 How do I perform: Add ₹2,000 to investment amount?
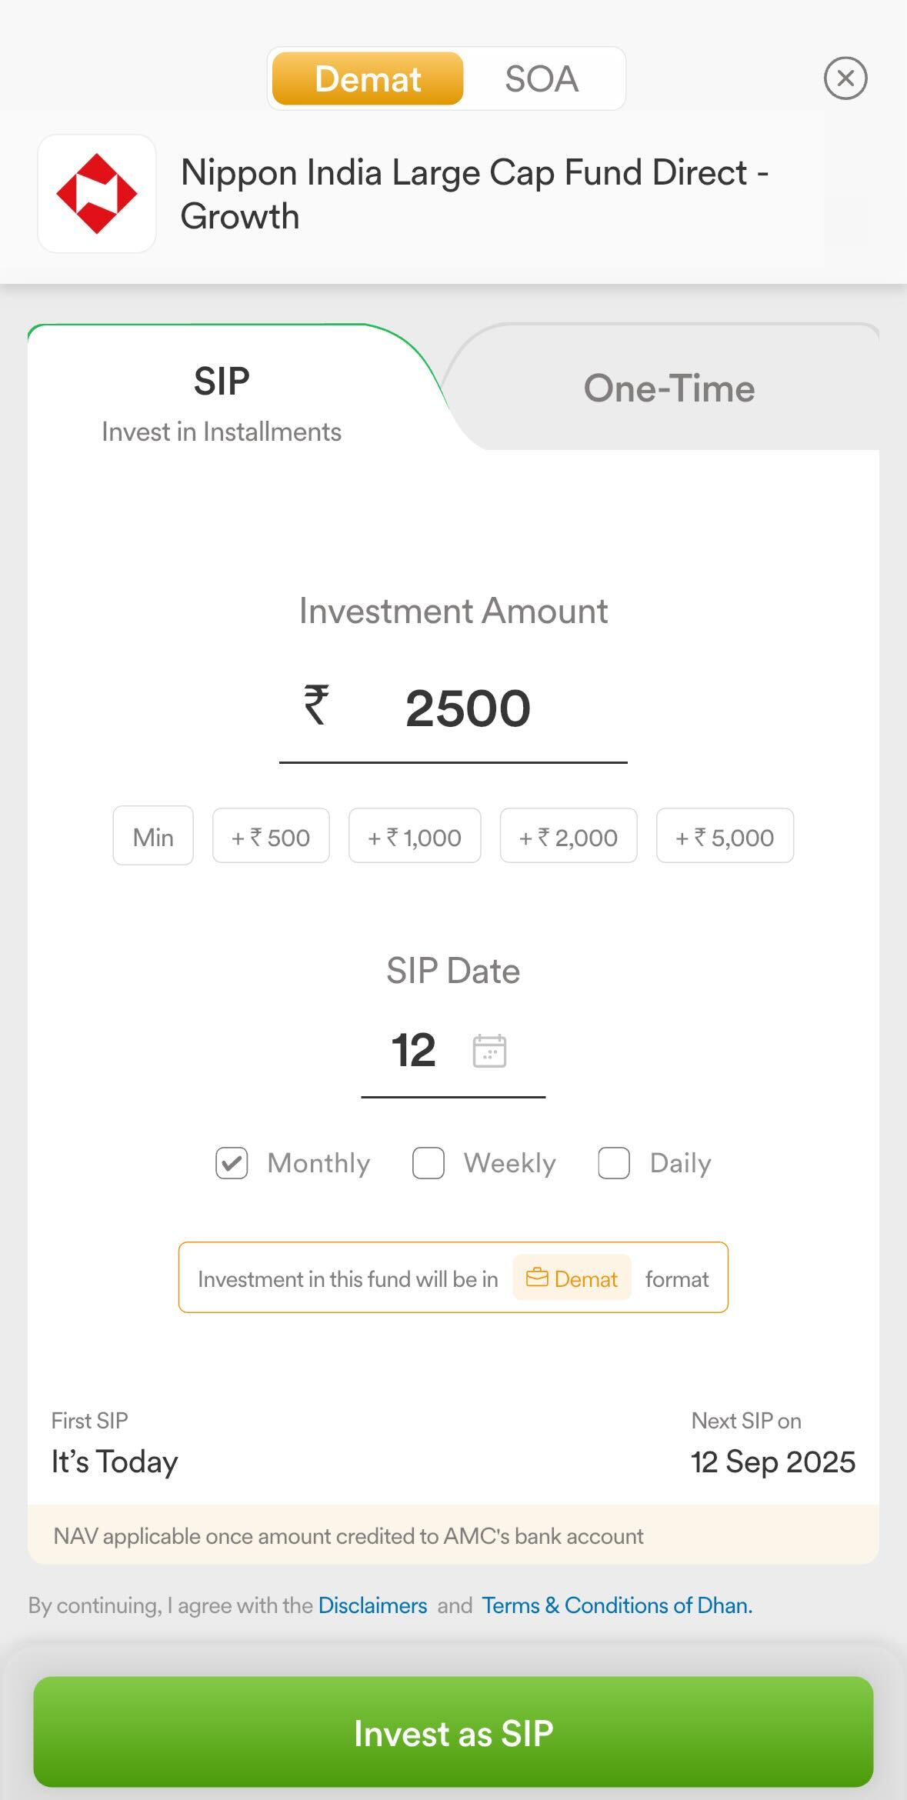point(569,836)
